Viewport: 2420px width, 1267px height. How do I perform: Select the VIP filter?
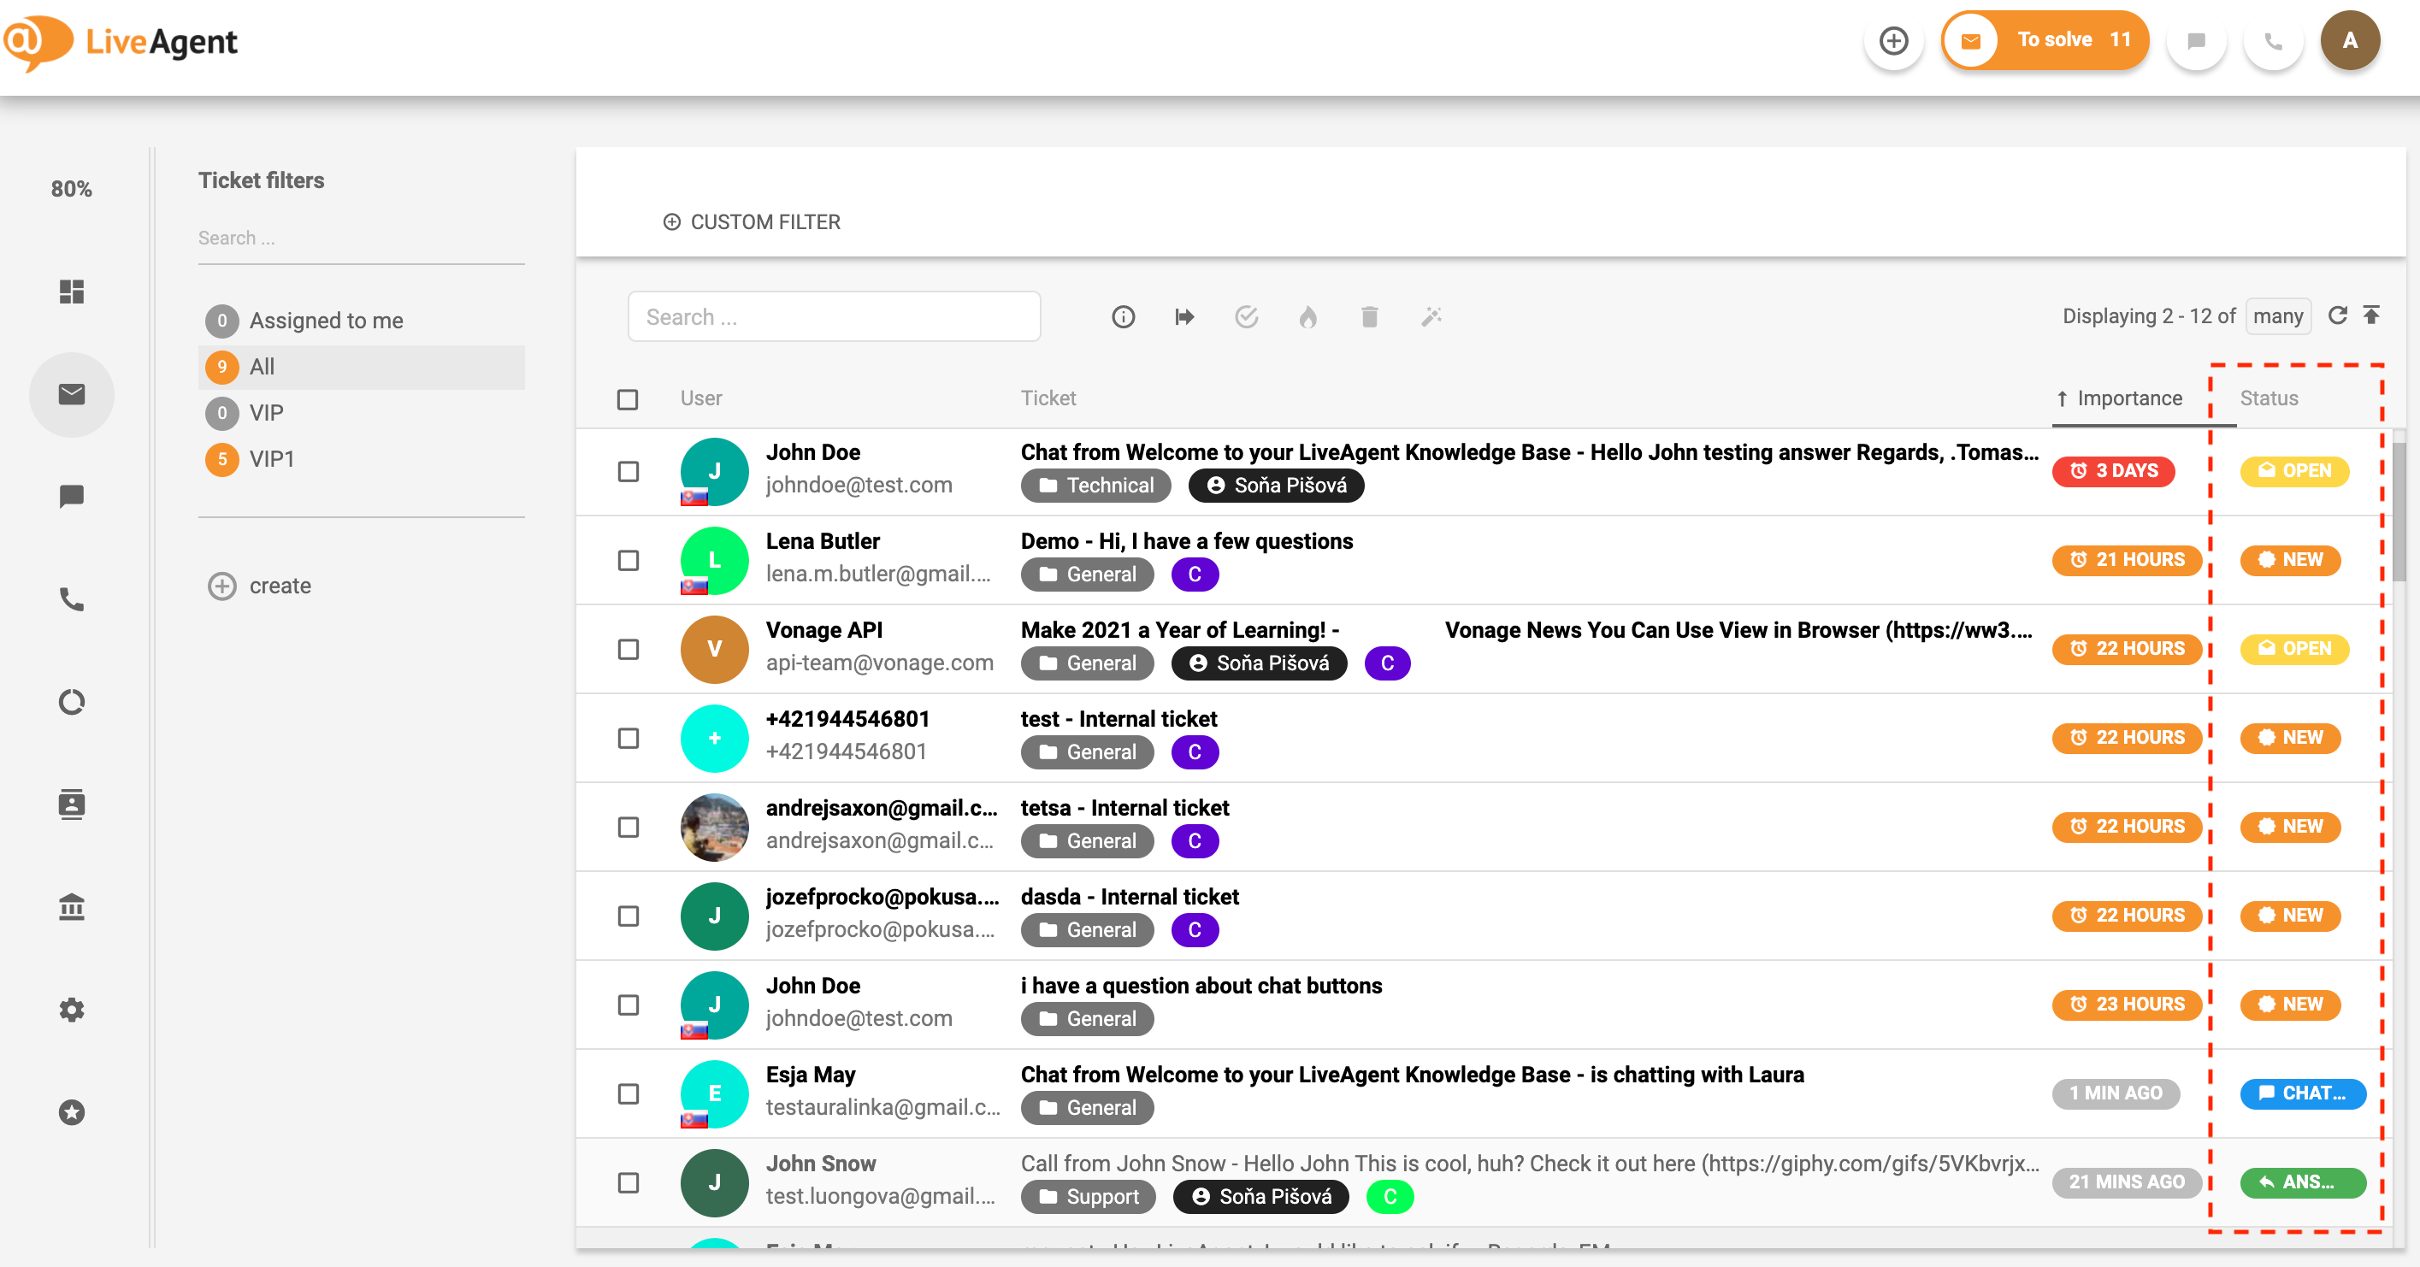362,413
